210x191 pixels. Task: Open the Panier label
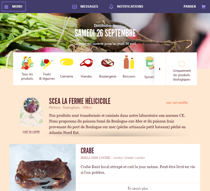point(190,7)
